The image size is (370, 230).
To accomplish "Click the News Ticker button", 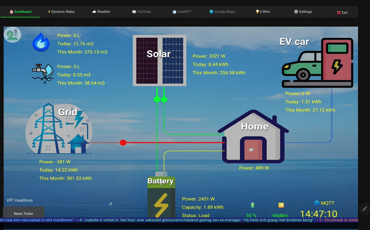I will tap(23, 214).
